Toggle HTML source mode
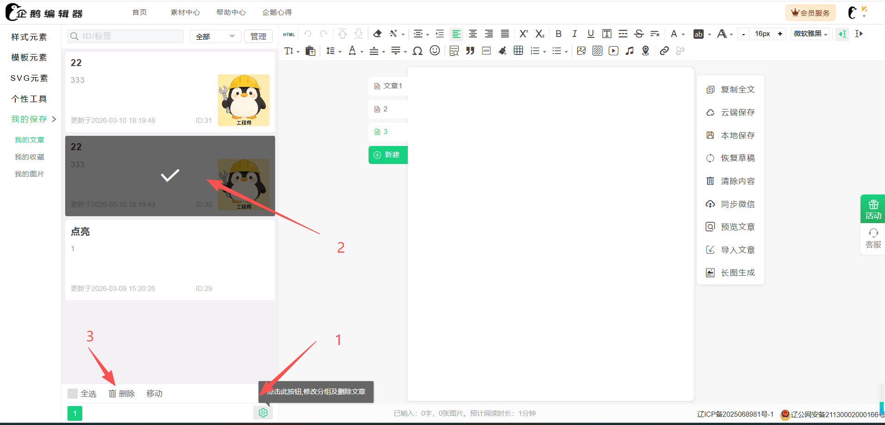Viewport: 885px width, 425px height. (289, 34)
